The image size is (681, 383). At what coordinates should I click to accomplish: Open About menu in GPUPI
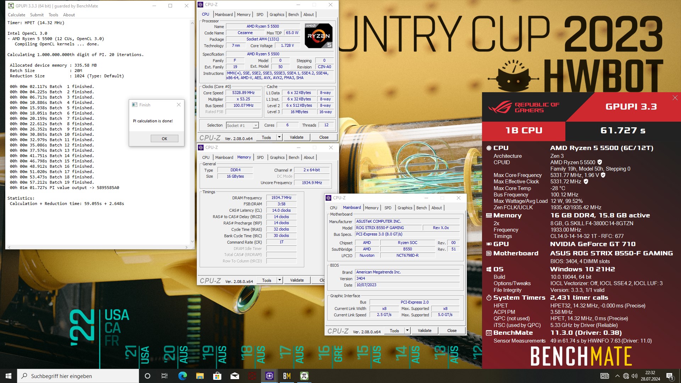click(69, 15)
